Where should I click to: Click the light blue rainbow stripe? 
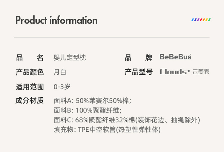coord(193,20)
